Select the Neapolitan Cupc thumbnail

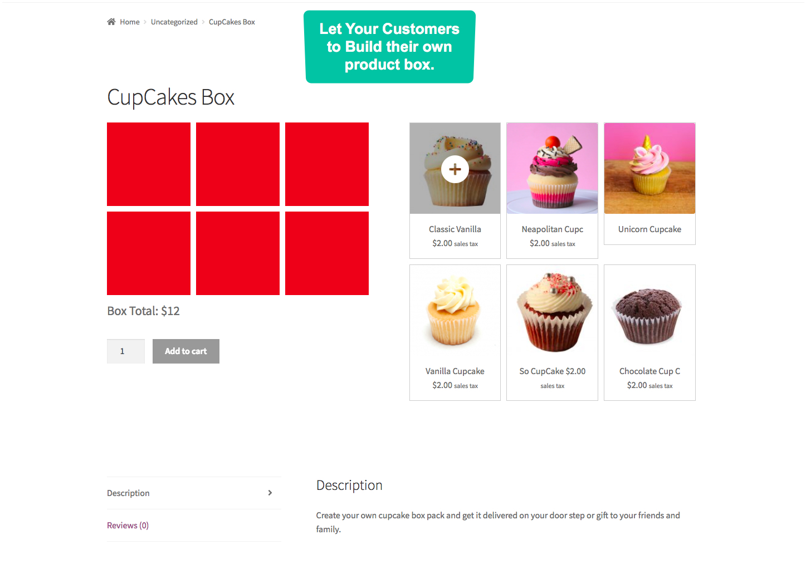pos(552,168)
